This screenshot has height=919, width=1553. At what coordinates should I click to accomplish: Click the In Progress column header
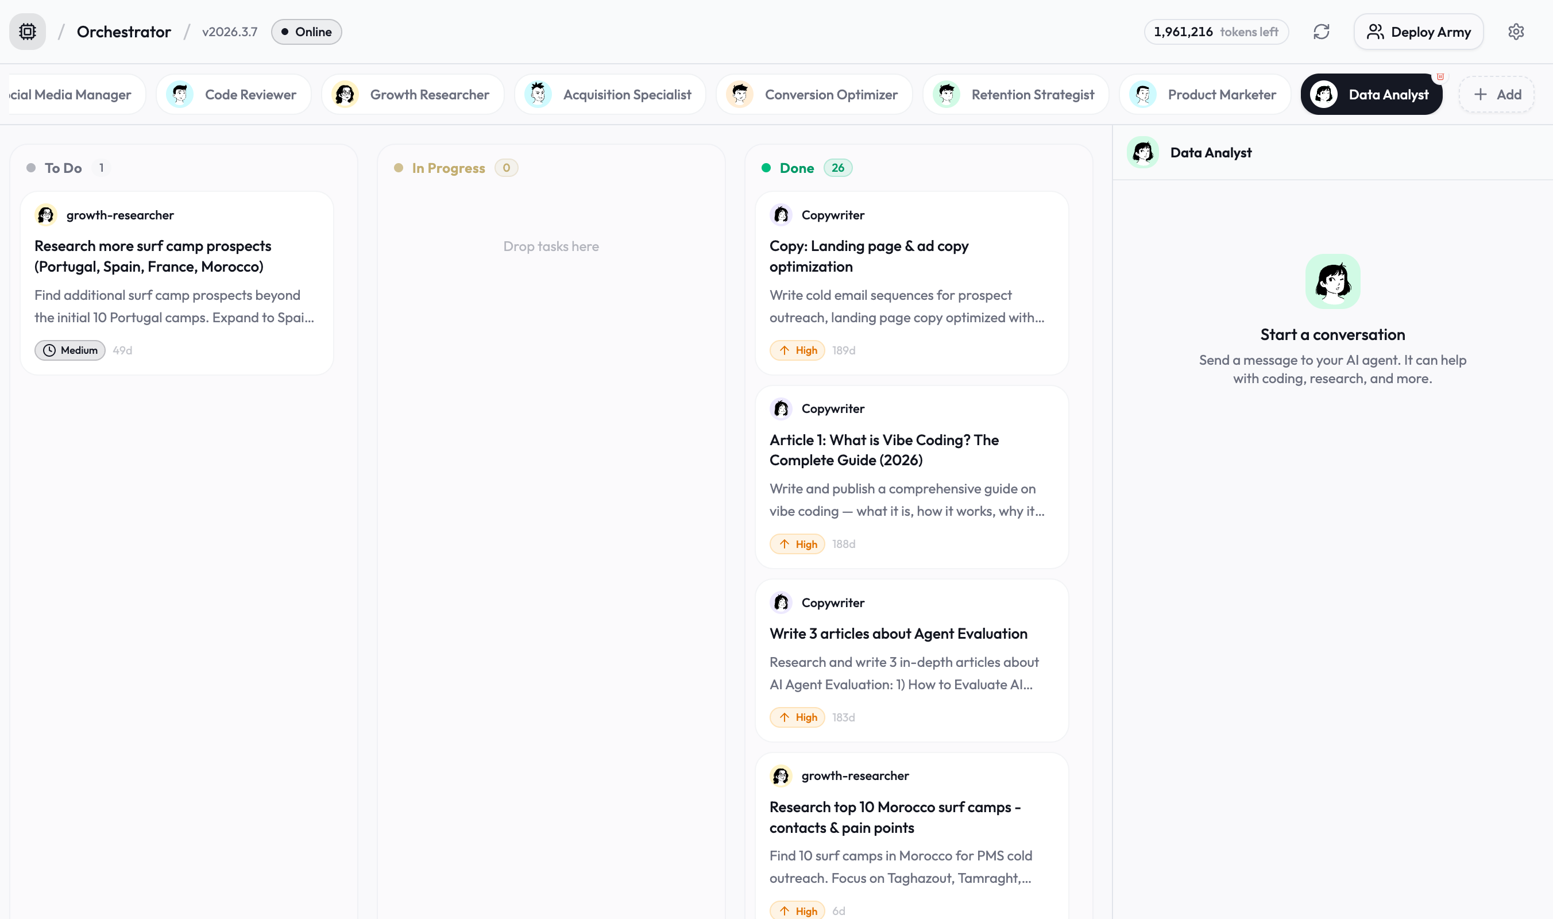449,168
